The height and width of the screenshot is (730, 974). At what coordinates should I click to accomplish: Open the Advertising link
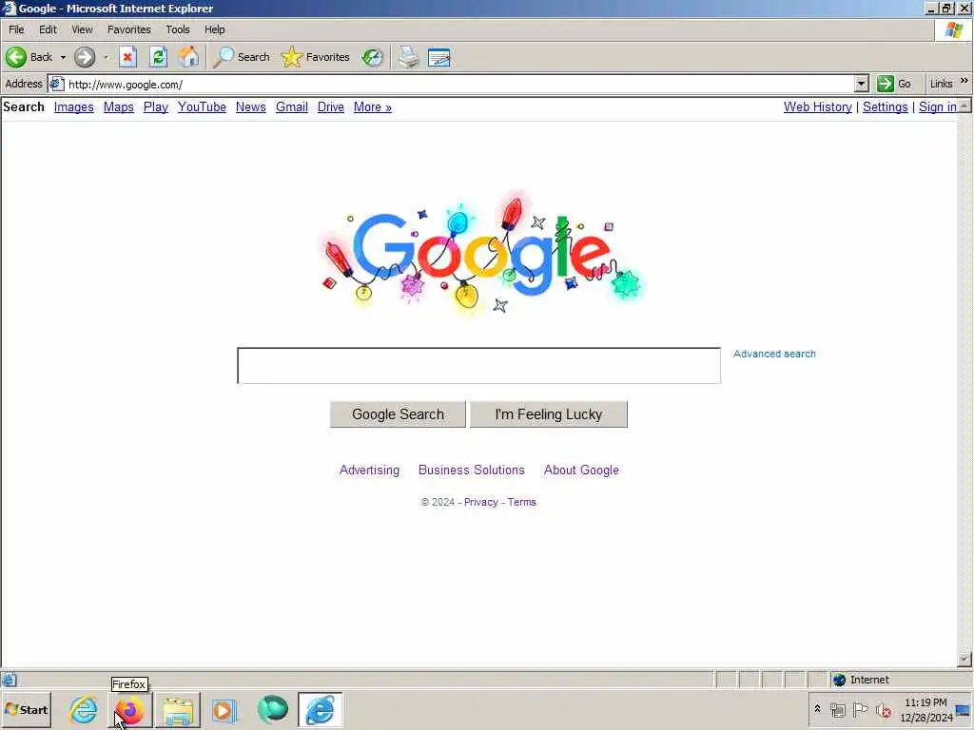coord(370,470)
